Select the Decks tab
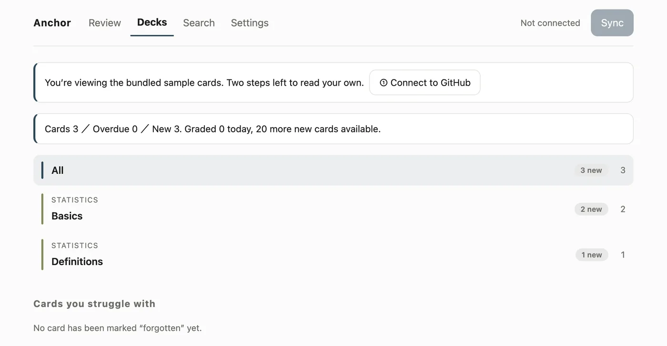The image size is (667, 346). click(152, 22)
